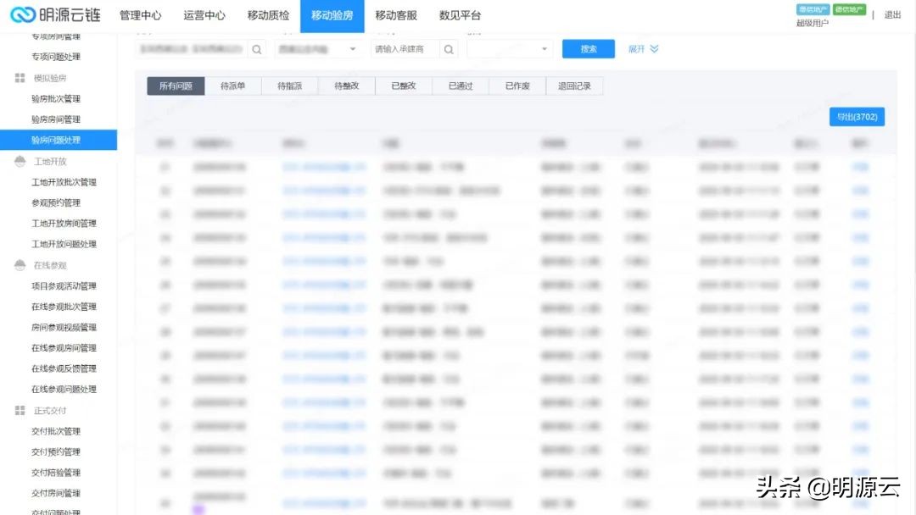The width and height of the screenshot is (916, 515).
Task: Open the 数见平台 menu
Action: point(461,15)
